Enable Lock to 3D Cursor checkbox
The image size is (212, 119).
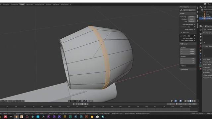[194, 38]
